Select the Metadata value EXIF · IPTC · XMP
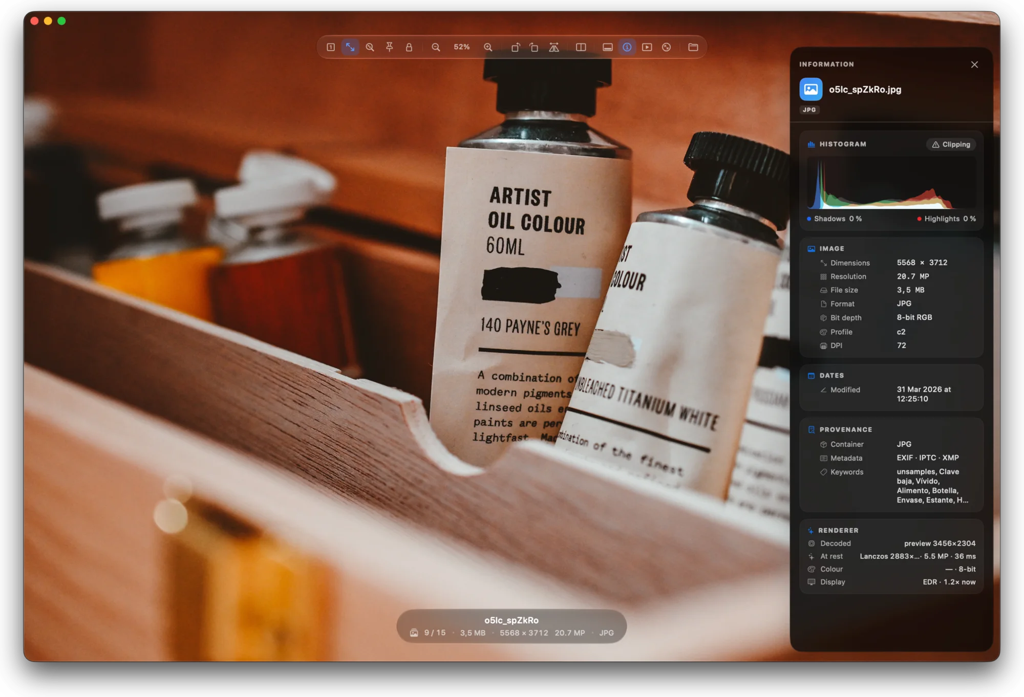The height and width of the screenshot is (697, 1024). pos(928,458)
